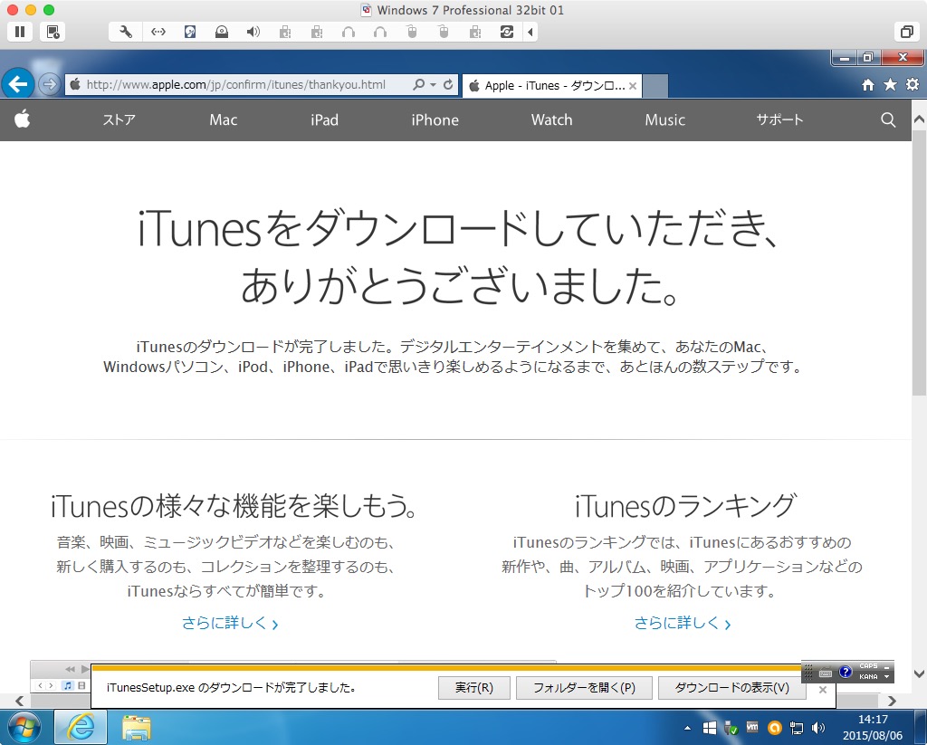Open VMware snapshot manager icon
The height and width of the screenshot is (745, 927).
[53, 32]
